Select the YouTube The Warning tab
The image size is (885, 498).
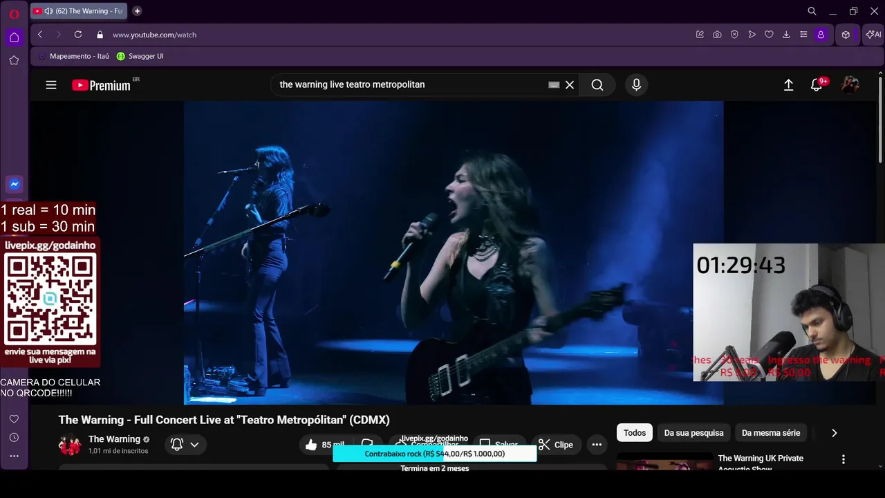78,11
